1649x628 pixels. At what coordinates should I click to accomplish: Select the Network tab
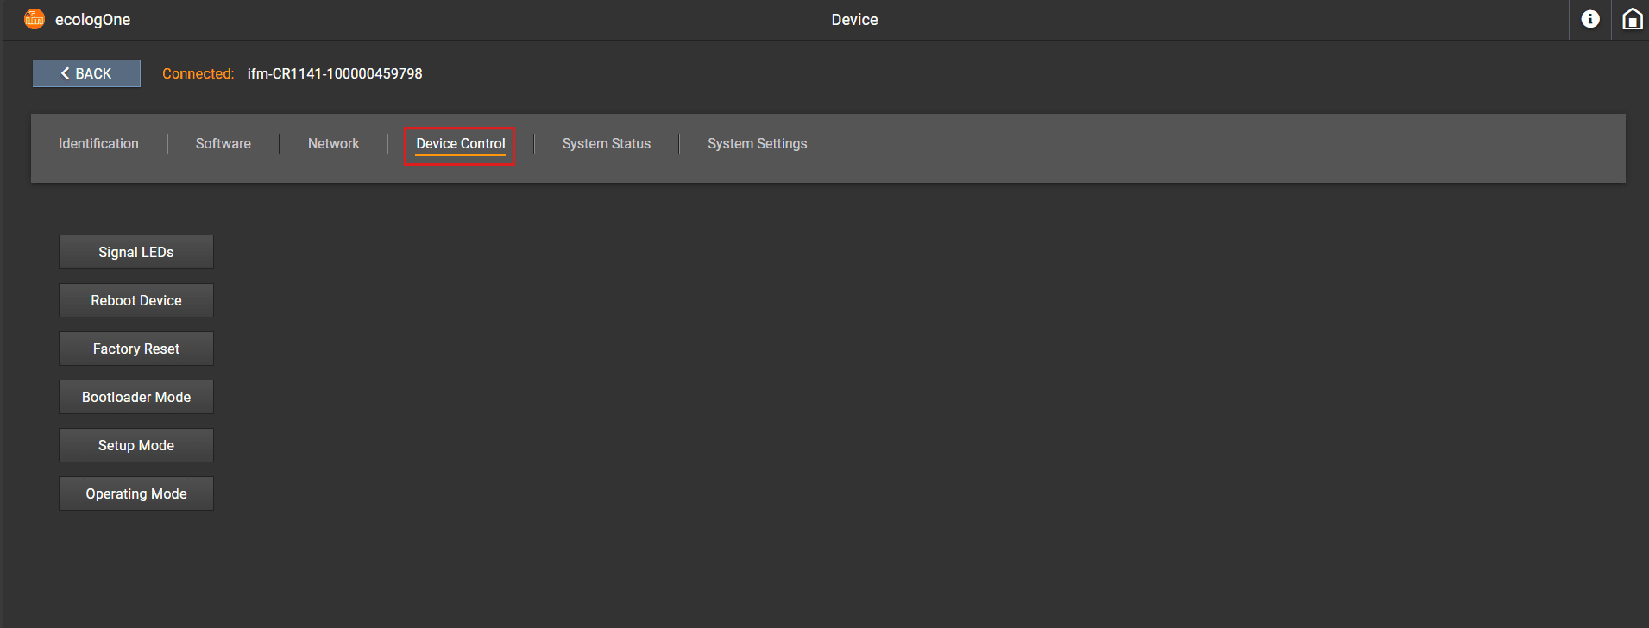click(333, 144)
